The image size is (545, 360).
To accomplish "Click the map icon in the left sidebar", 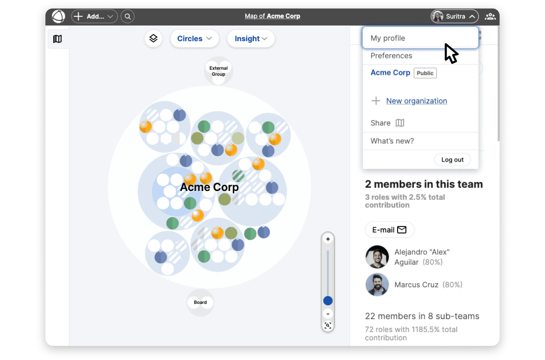I will [x=57, y=39].
